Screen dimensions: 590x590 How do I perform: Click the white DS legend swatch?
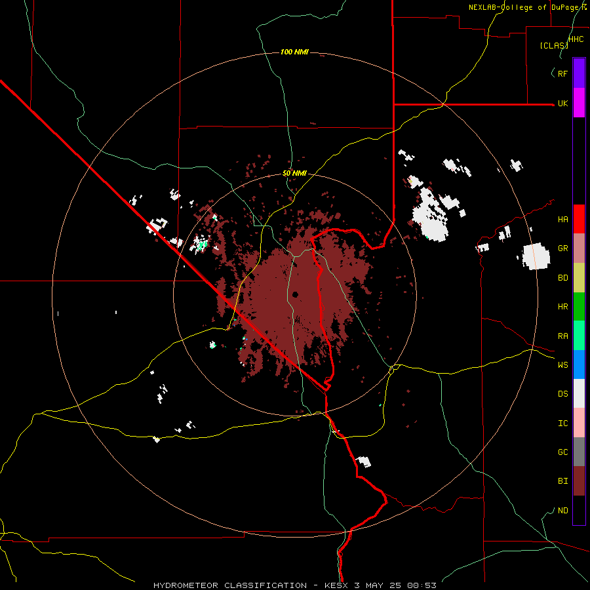[x=579, y=393]
